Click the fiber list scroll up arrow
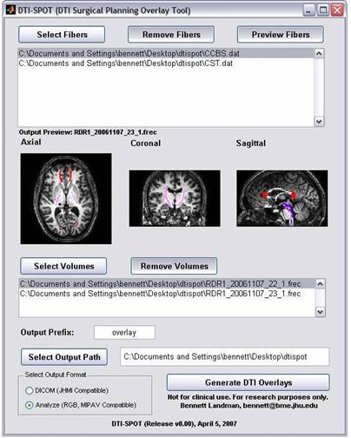This screenshot has height=438, width=351. (x=319, y=54)
